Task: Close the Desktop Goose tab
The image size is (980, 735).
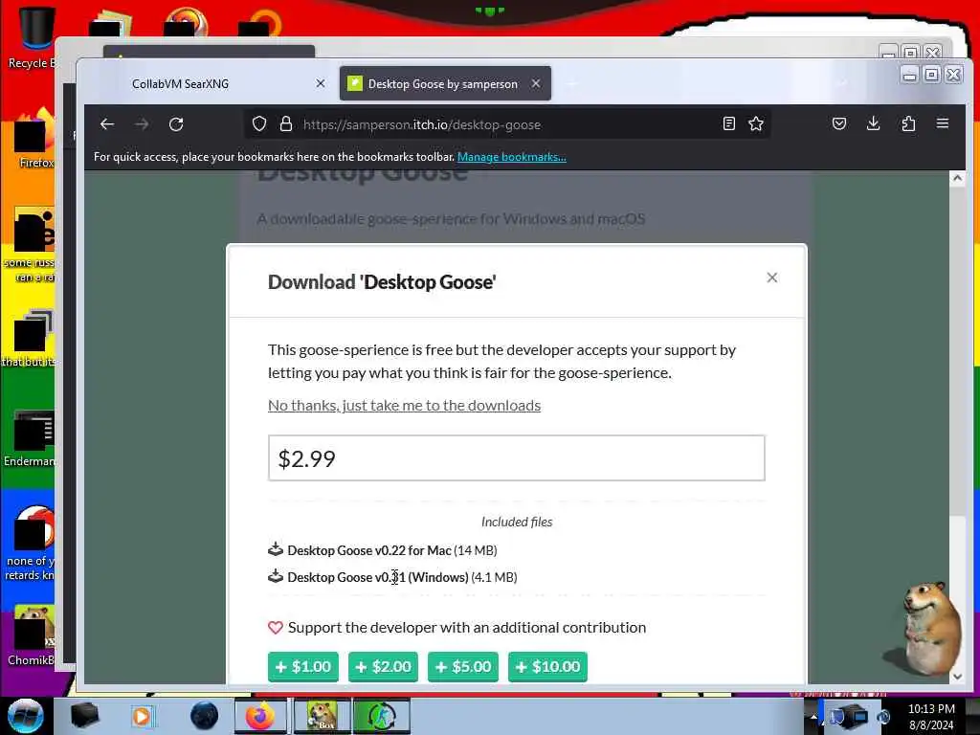Action: [536, 83]
